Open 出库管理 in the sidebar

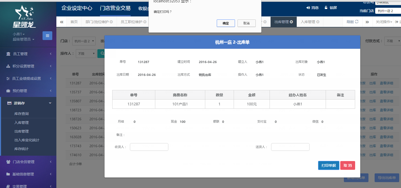tap(22, 131)
